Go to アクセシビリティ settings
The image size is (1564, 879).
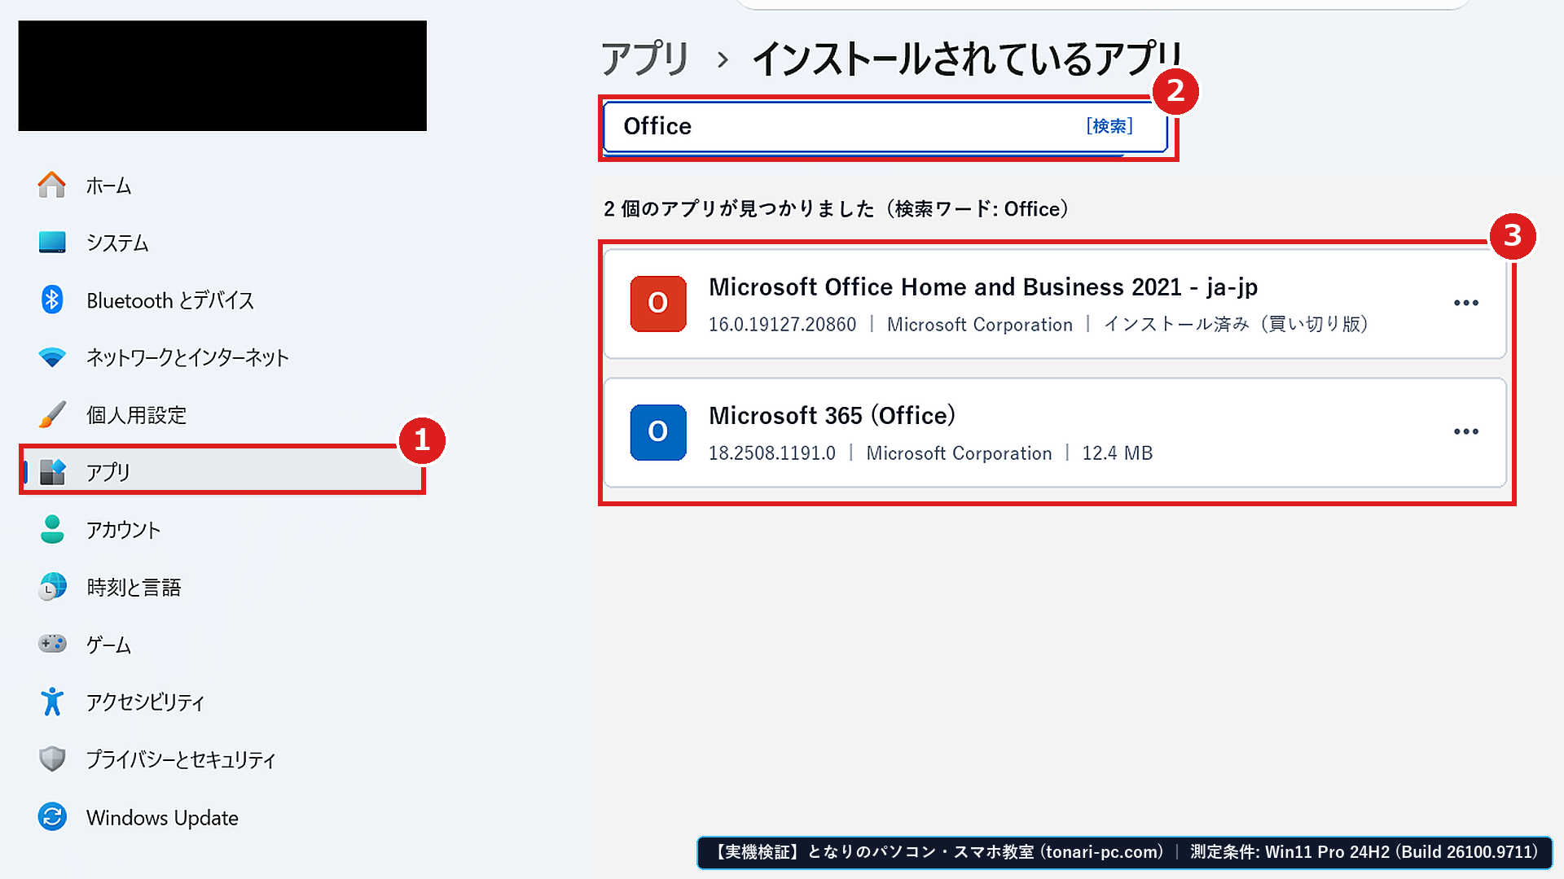pyautogui.click(x=146, y=702)
